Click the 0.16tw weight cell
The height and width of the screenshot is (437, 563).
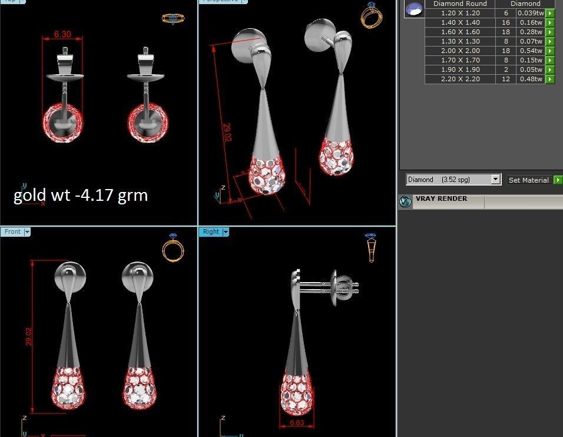pos(531,22)
